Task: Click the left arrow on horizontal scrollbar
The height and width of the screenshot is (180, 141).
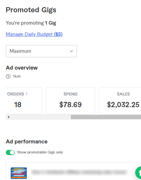Action: pyautogui.click(x=8, y=117)
